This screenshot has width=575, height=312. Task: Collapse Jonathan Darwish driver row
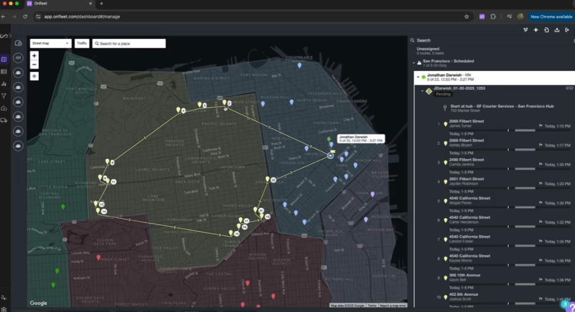(418, 77)
